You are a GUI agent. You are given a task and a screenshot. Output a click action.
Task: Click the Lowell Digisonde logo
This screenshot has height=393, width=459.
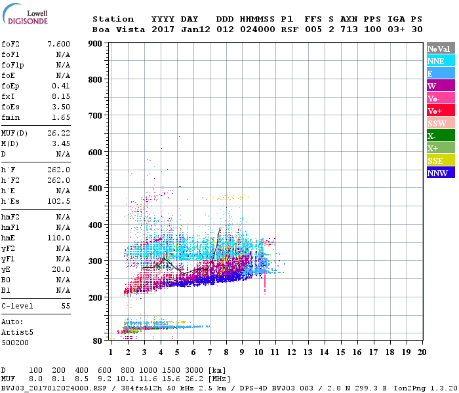pos(25,14)
